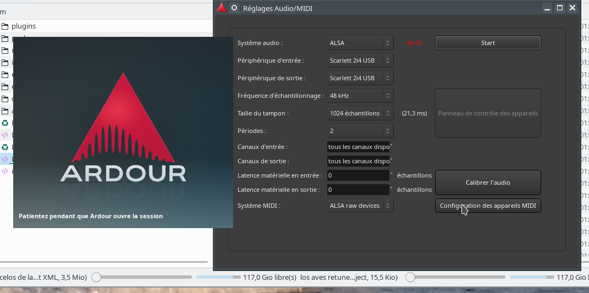Click the Canaux d'entrée field
Viewport: 589px width, 293px height.
point(358,147)
